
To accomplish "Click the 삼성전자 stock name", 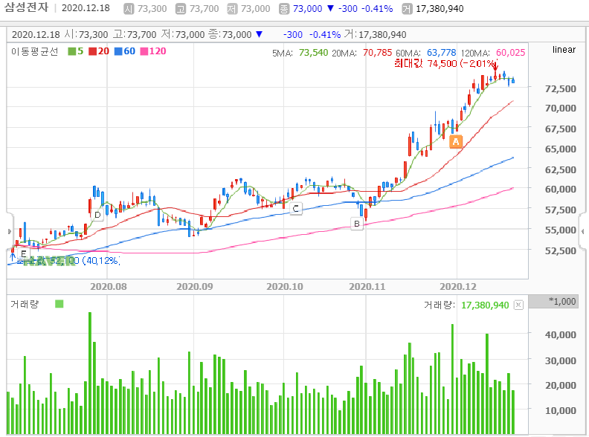I will tap(26, 7).
